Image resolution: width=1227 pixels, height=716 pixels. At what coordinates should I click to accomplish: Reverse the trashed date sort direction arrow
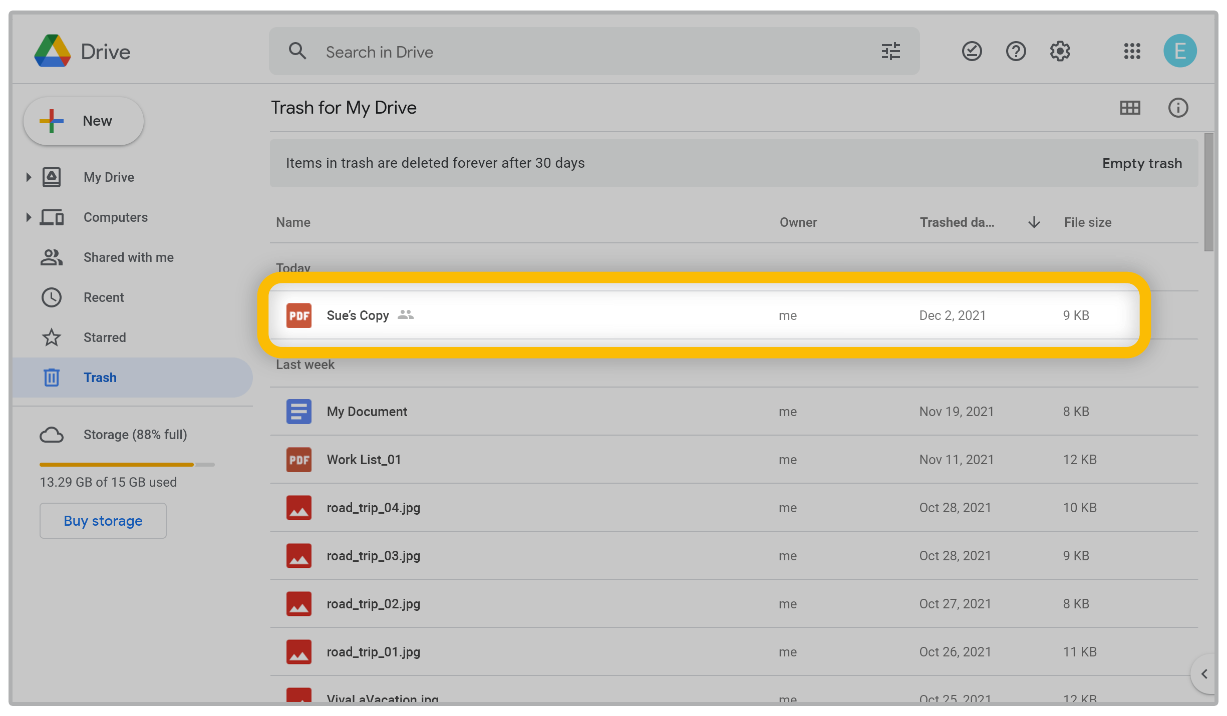[1034, 222]
